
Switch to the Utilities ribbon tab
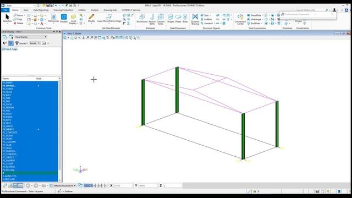pos(82,10)
